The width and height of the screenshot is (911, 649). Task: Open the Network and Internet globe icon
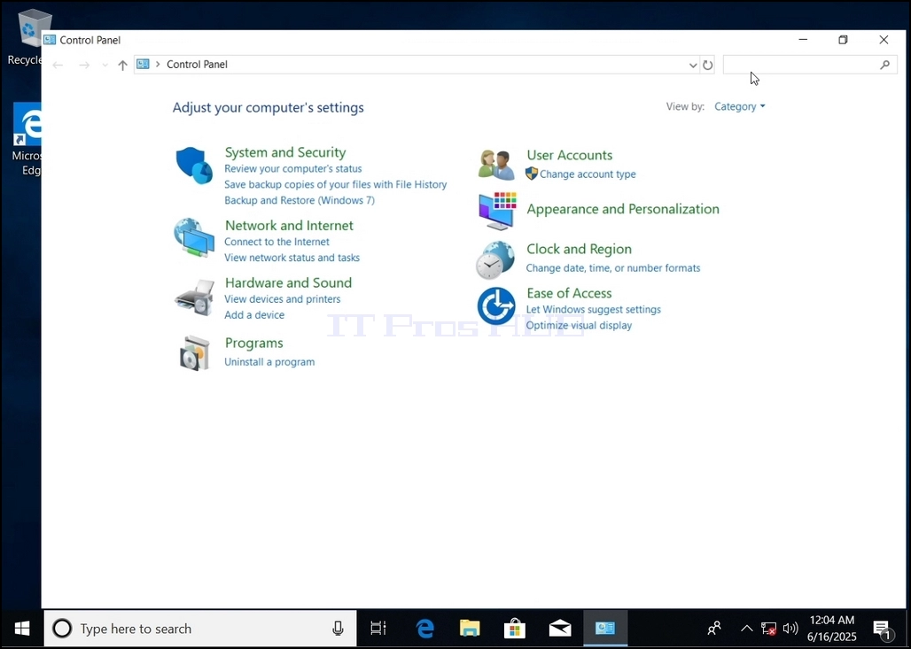tap(194, 237)
